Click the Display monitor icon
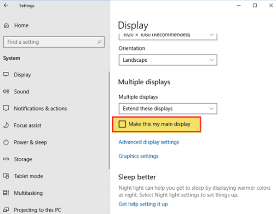 [6, 75]
